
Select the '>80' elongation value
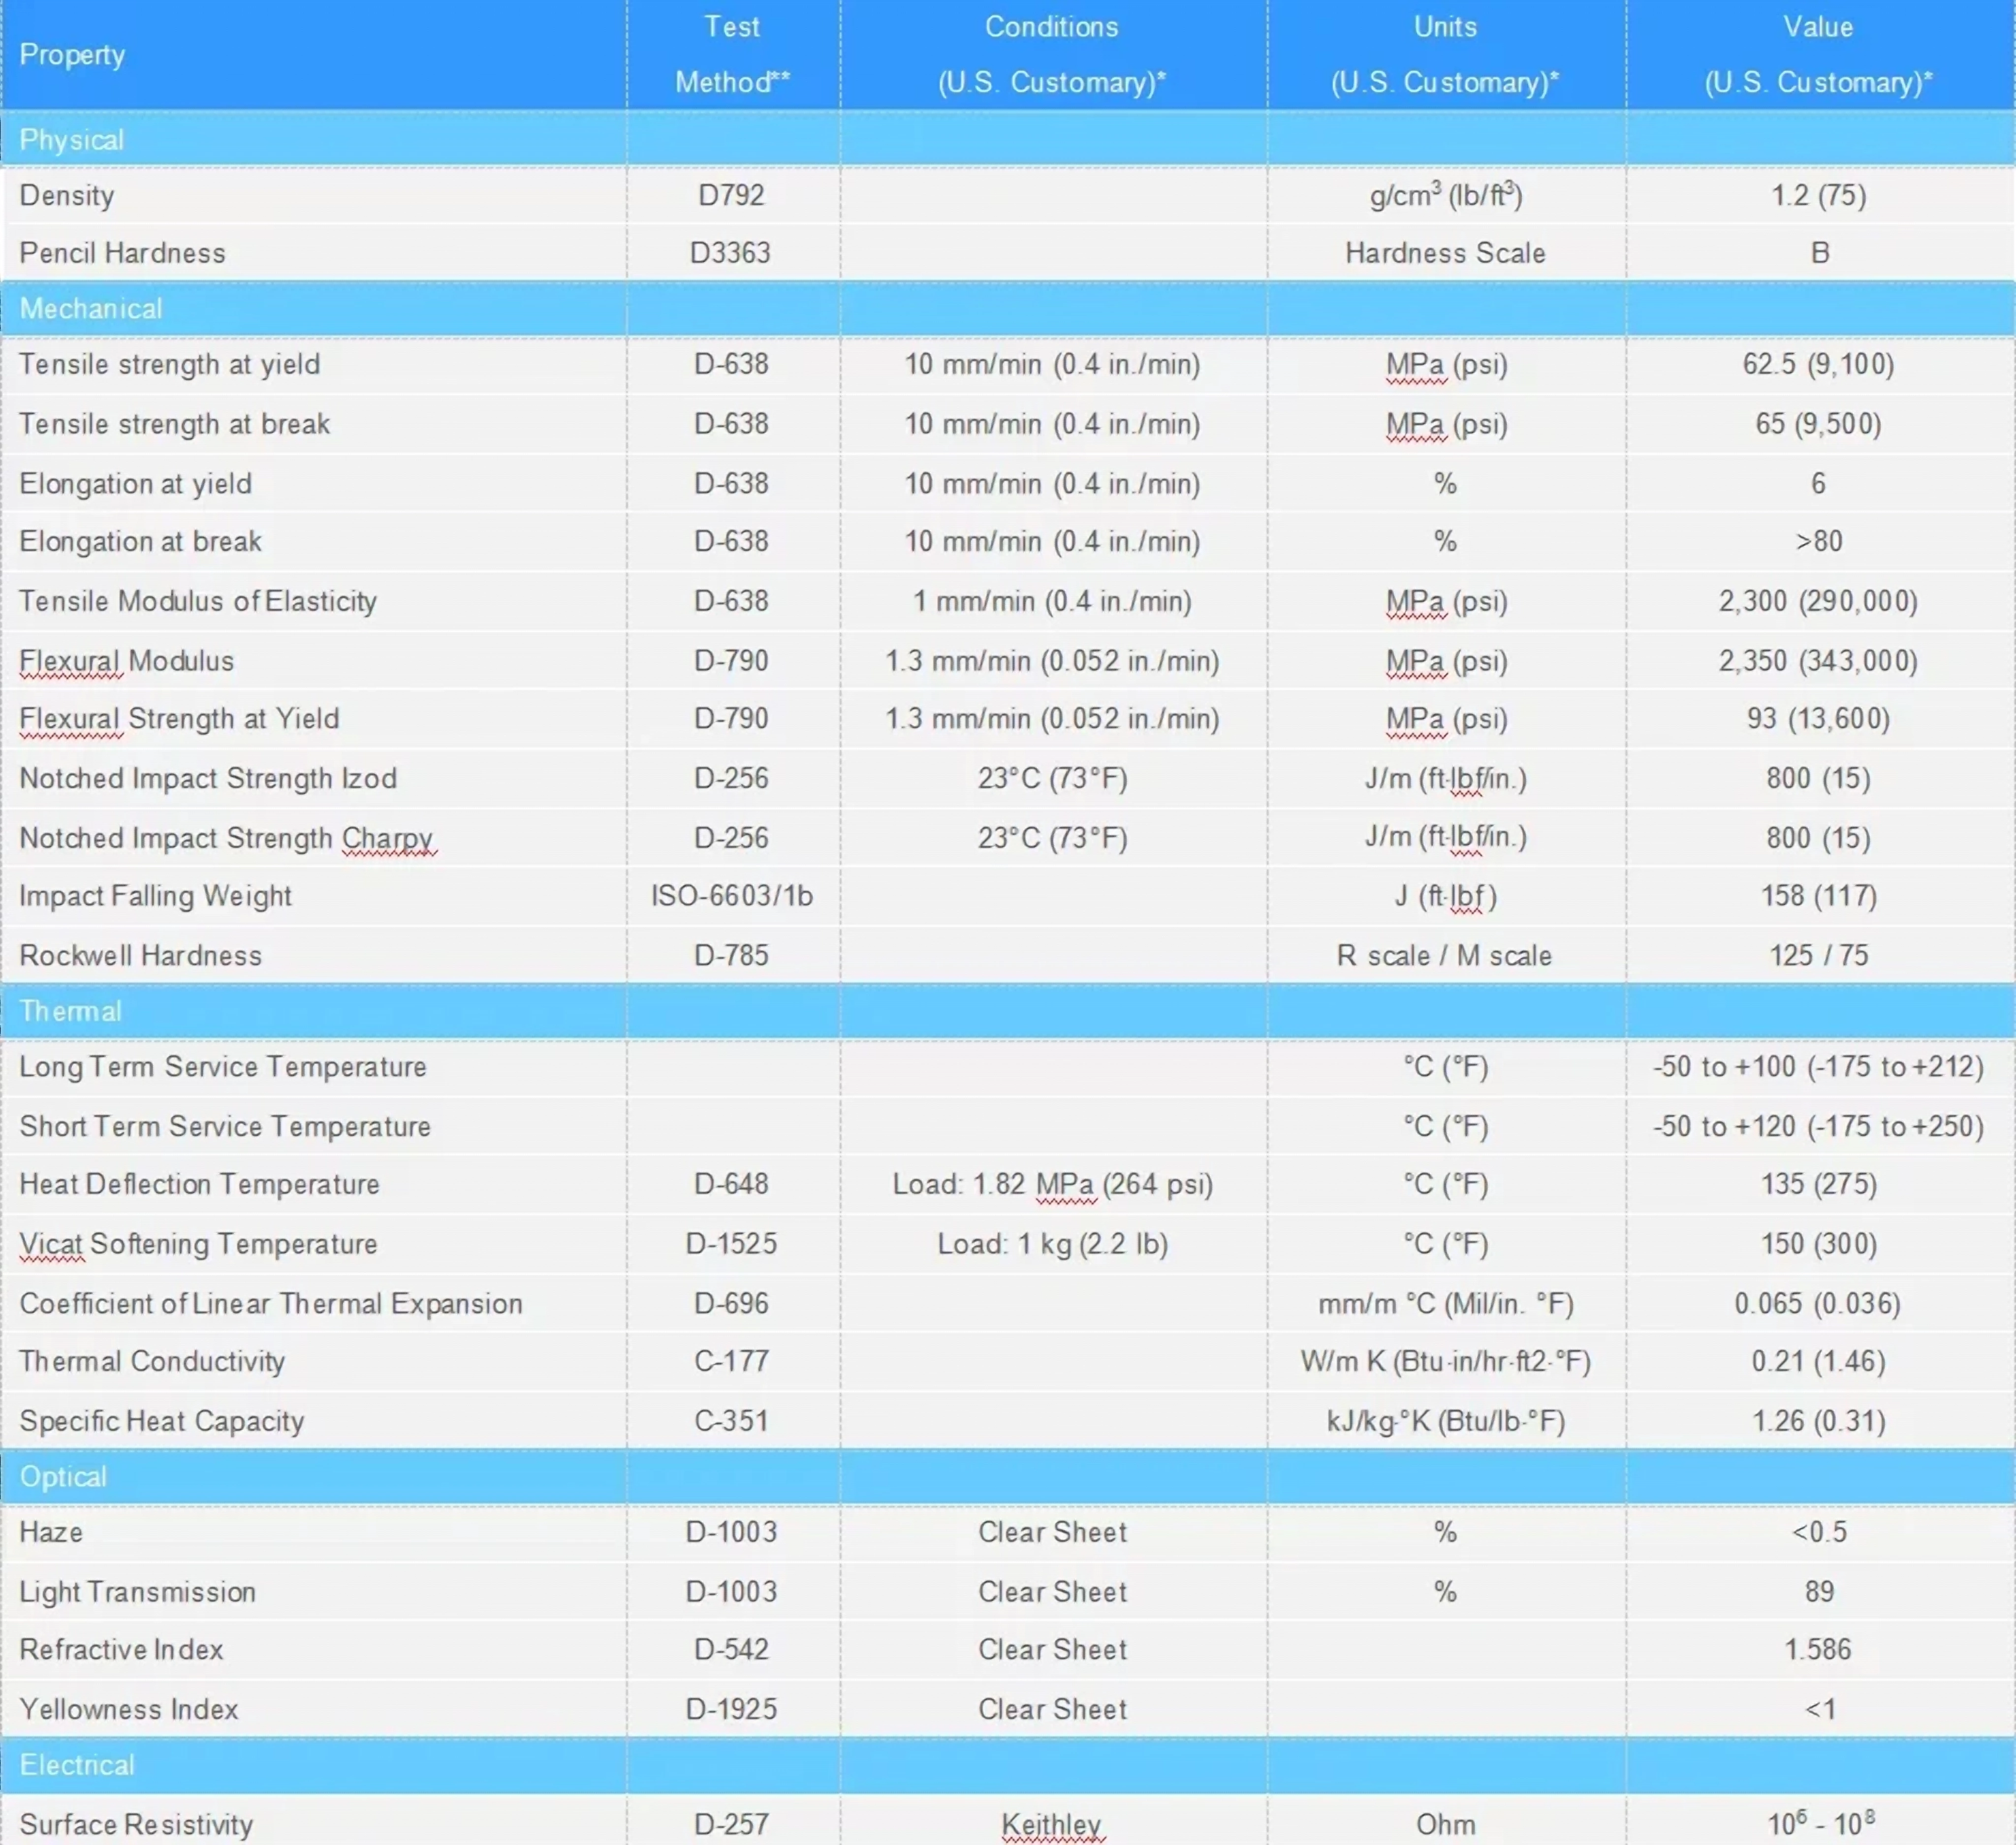pyautogui.click(x=1819, y=541)
